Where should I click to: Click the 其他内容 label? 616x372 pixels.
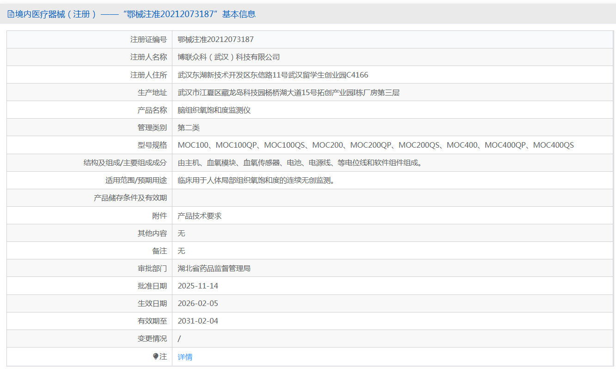point(152,233)
